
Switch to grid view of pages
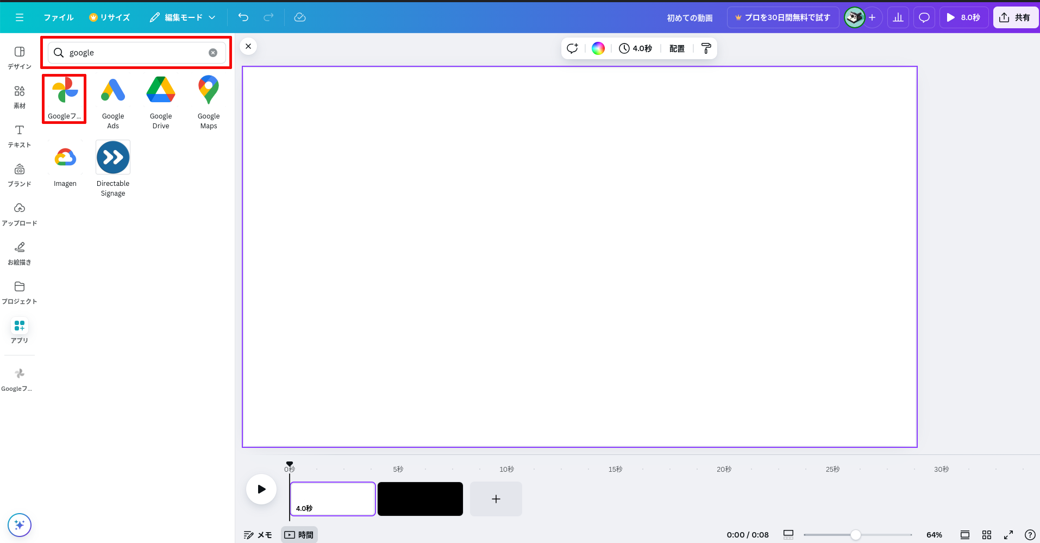[987, 535]
